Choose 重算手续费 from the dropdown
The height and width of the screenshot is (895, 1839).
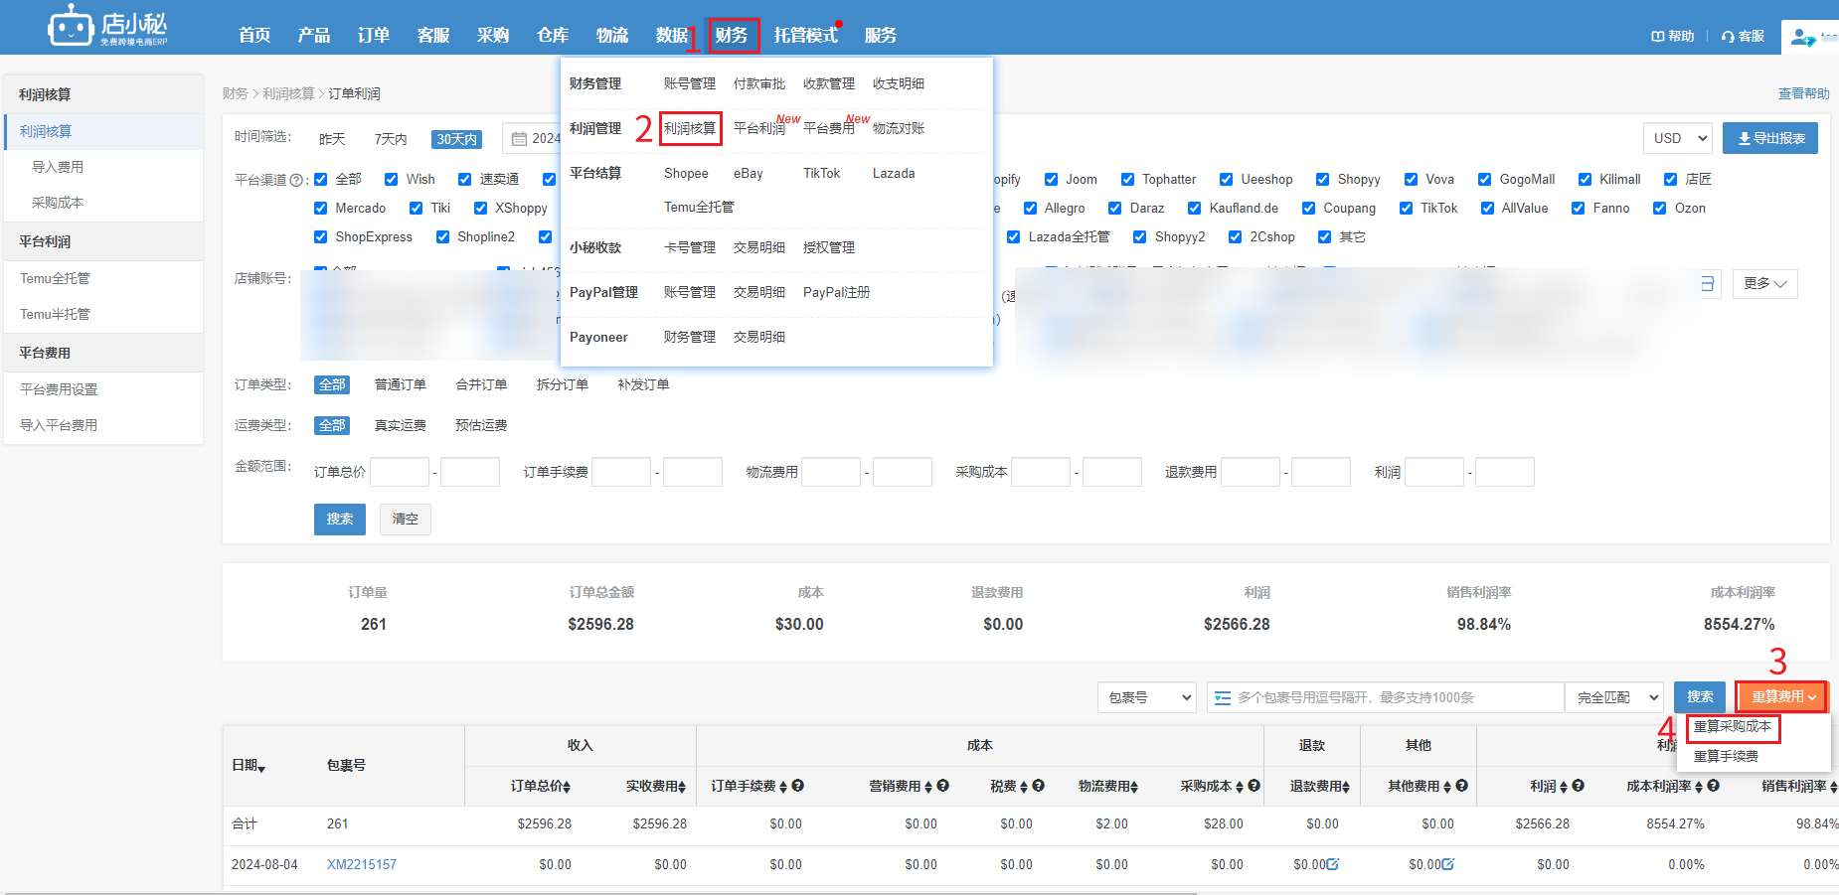(1727, 757)
